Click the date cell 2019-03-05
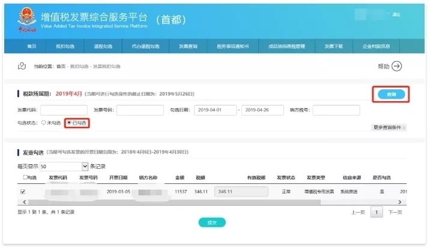Screen dimensions: 430x248 (118, 192)
